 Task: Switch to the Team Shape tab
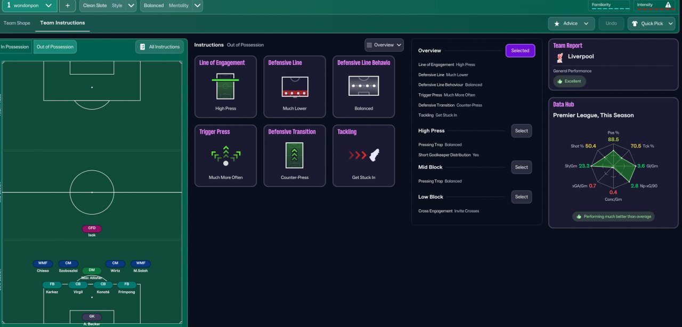coord(17,23)
